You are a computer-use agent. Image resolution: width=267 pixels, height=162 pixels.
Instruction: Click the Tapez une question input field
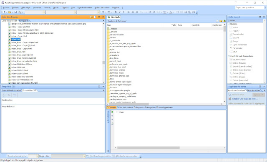coord(249,7)
